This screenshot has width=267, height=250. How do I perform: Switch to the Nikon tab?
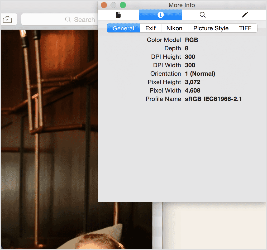coord(174,28)
